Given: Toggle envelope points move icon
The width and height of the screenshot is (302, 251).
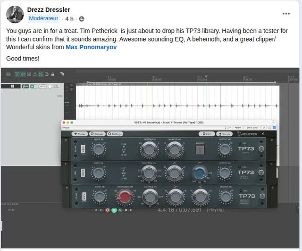Looking at the screenshot, I should pyautogui.click(x=35, y=74).
